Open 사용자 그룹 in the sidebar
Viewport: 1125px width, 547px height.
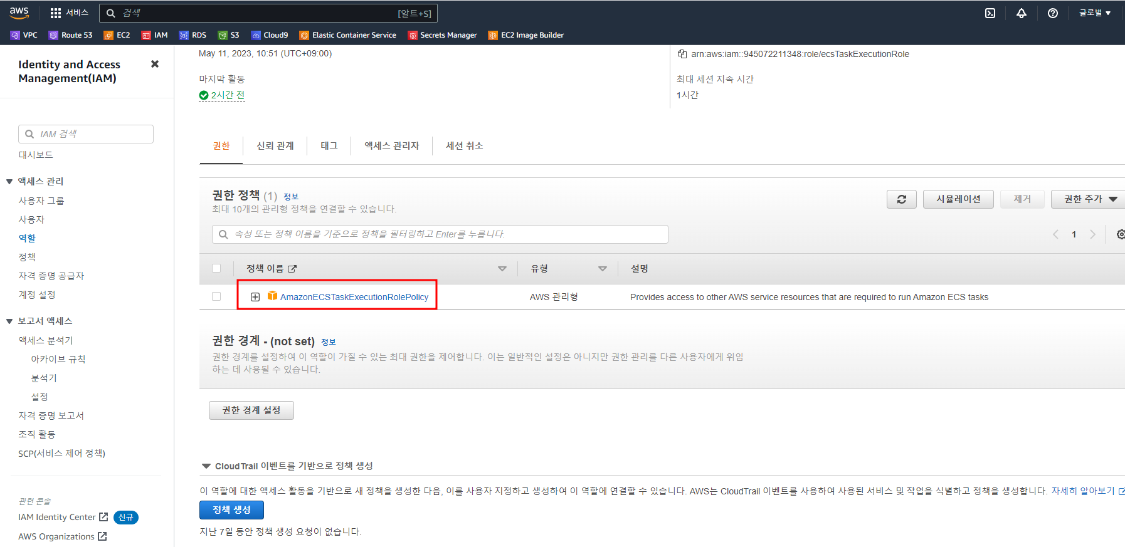click(41, 201)
